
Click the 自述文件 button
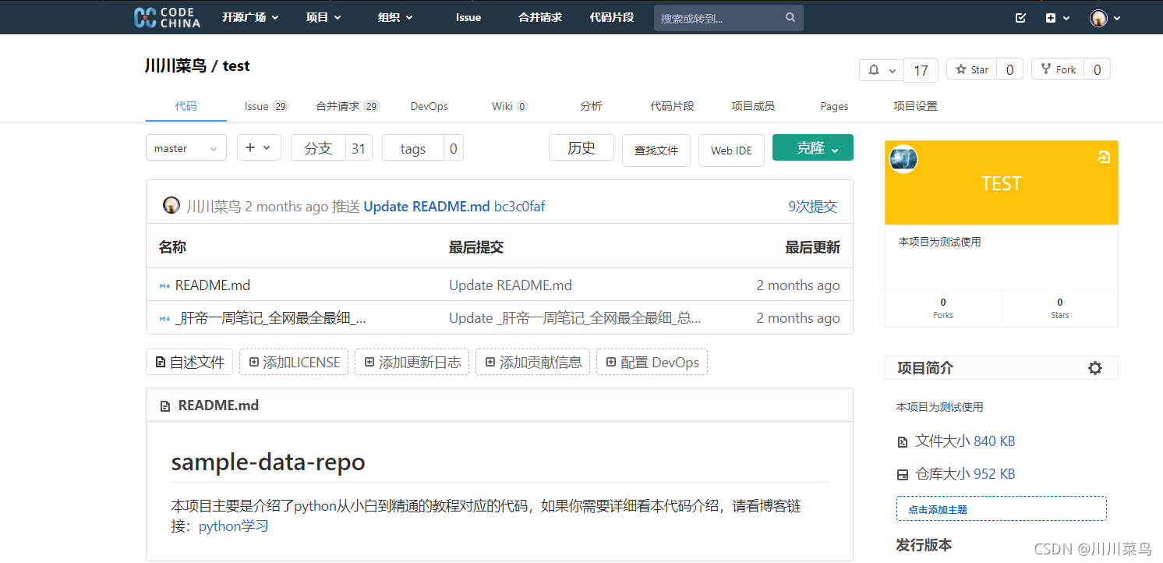pyautogui.click(x=189, y=362)
